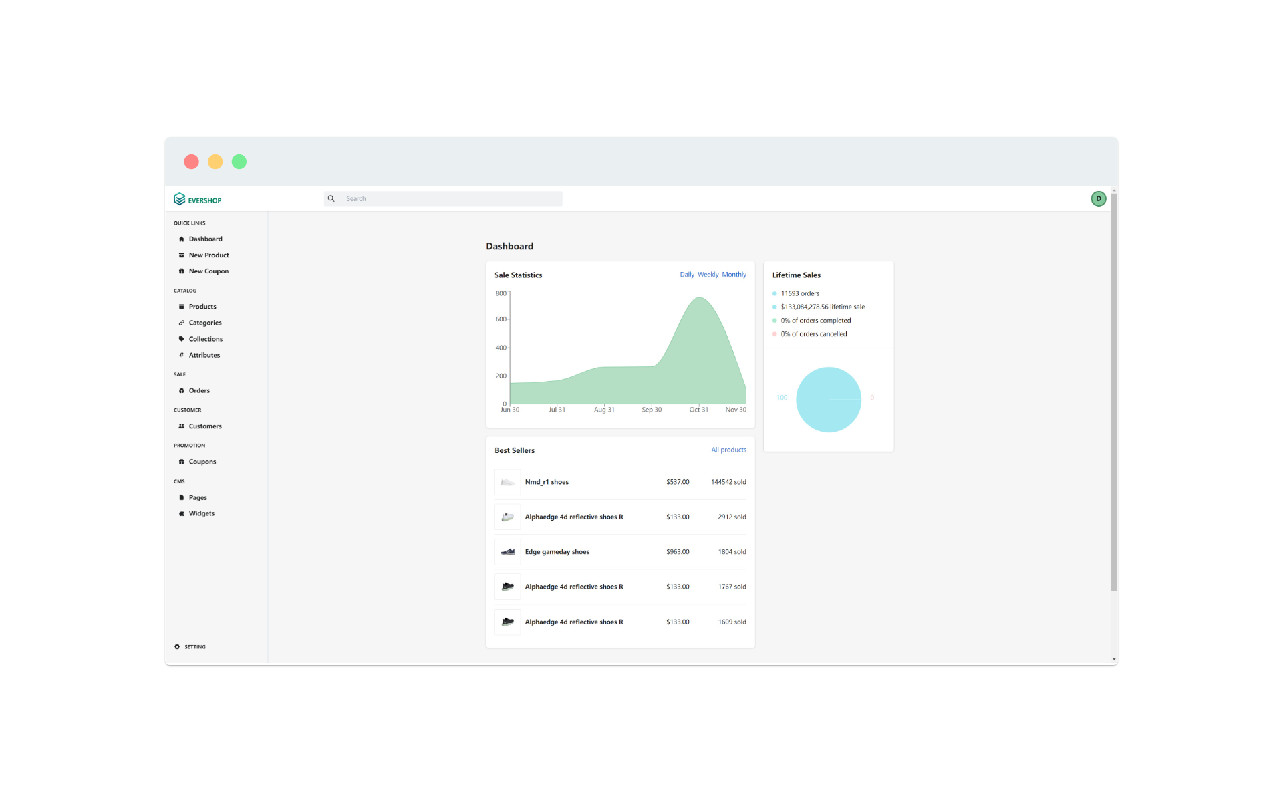Open the user avatar D icon
The width and height of the screenshot is (1283, 802).
[1098, 198]
